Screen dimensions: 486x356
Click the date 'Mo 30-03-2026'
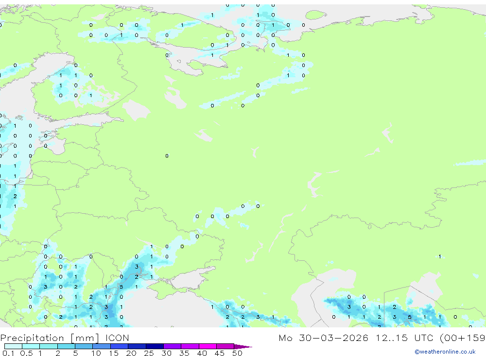coord(323,338)
